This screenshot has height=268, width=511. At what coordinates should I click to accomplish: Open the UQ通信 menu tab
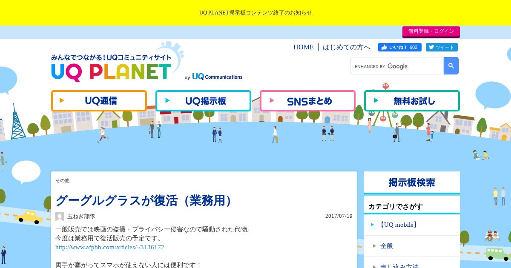99,101
